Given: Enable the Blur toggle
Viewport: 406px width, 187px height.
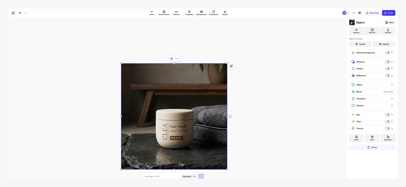Looking at the screenshot, I should point(387,115).
